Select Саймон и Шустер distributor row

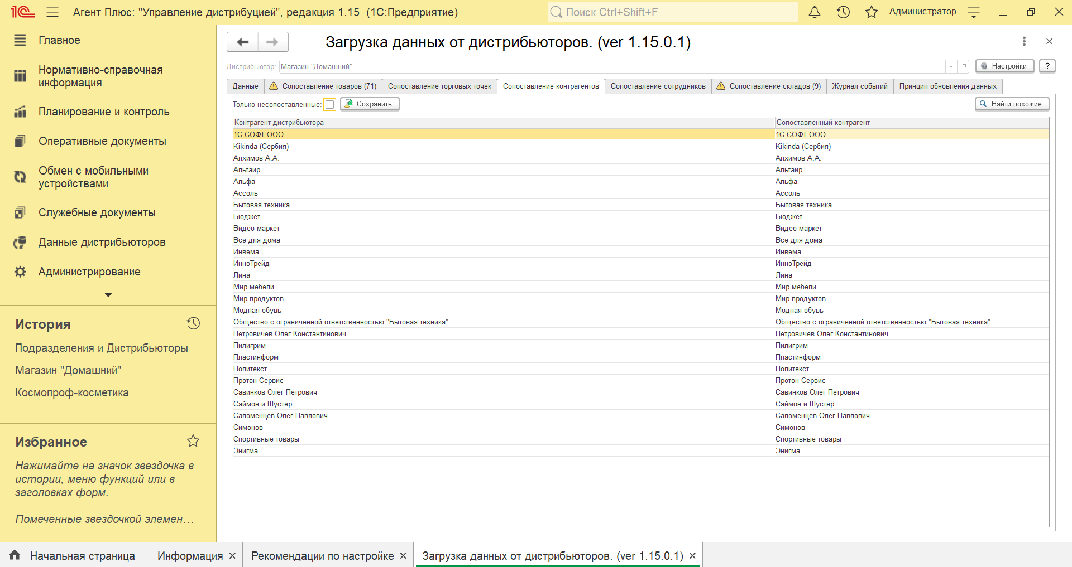click(x=504, y=404)
